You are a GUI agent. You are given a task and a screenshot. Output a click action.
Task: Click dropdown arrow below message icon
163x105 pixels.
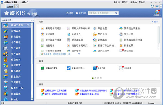click(161, 7)
